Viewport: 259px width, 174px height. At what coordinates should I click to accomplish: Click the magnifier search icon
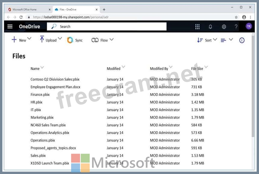pos(54,26)
